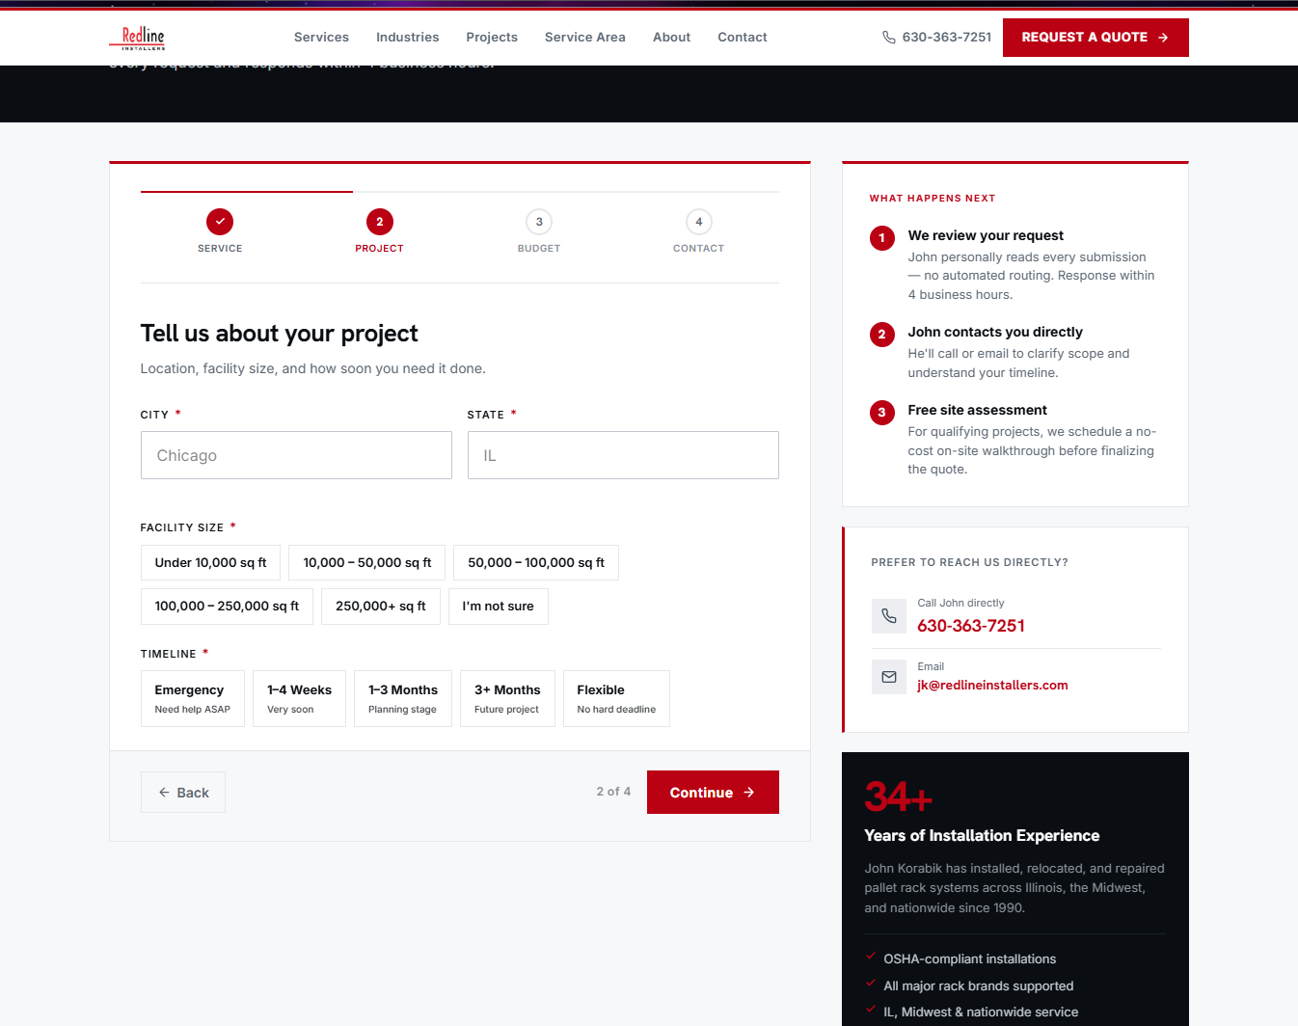Select the 1–3 Months timeline option
The image size is (1298, 1026).
point(403,699)
